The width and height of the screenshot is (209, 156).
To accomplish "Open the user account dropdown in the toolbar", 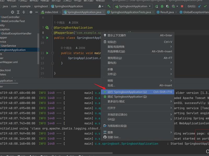I will point(101,6).
